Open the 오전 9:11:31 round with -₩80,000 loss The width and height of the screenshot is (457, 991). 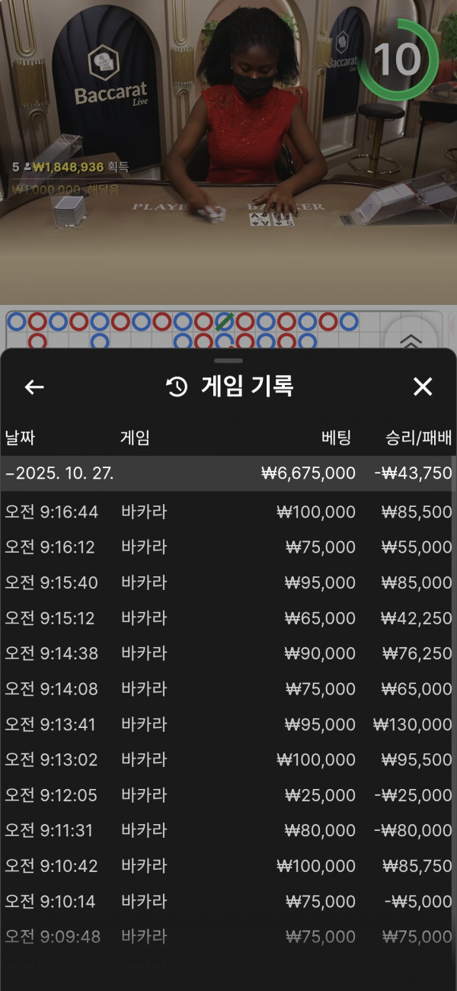[x=228, y=830]
